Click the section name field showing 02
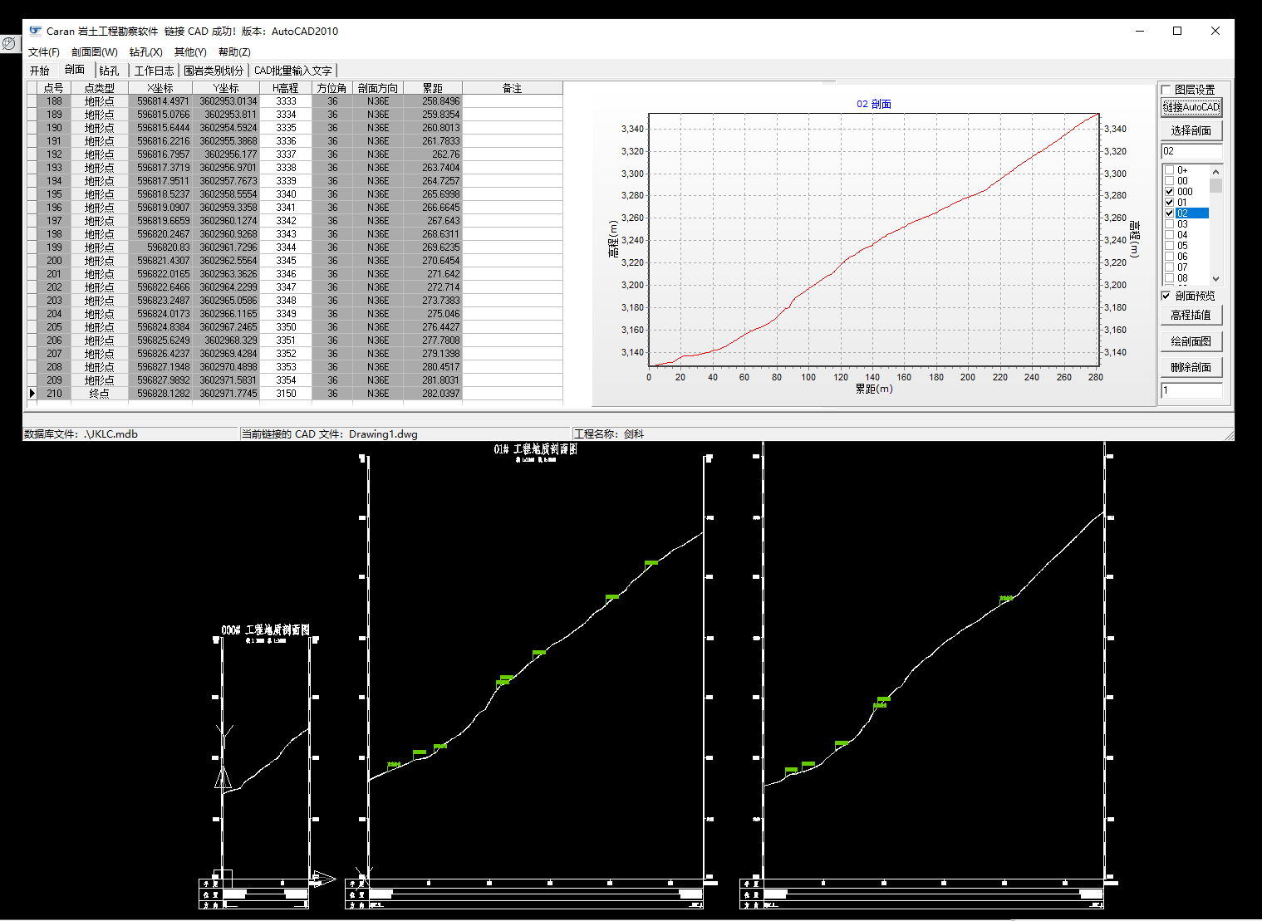Screen dimensions: 1262x921 1191,151
